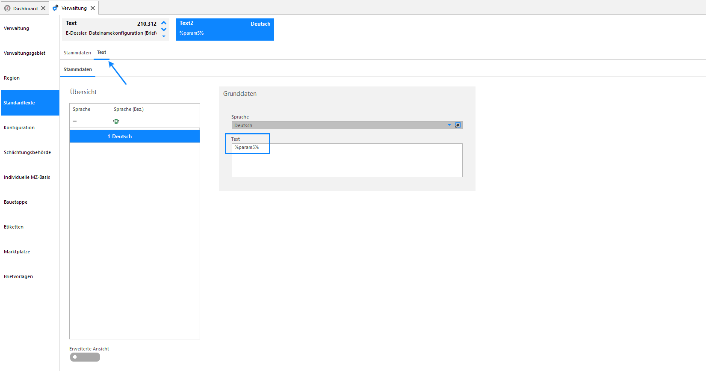Click the previous record up chevron
Screen dimensions: 706x371
164,23
